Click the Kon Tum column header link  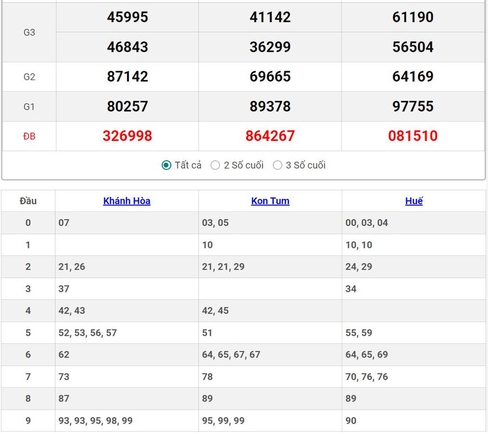(x=270, y=201)
